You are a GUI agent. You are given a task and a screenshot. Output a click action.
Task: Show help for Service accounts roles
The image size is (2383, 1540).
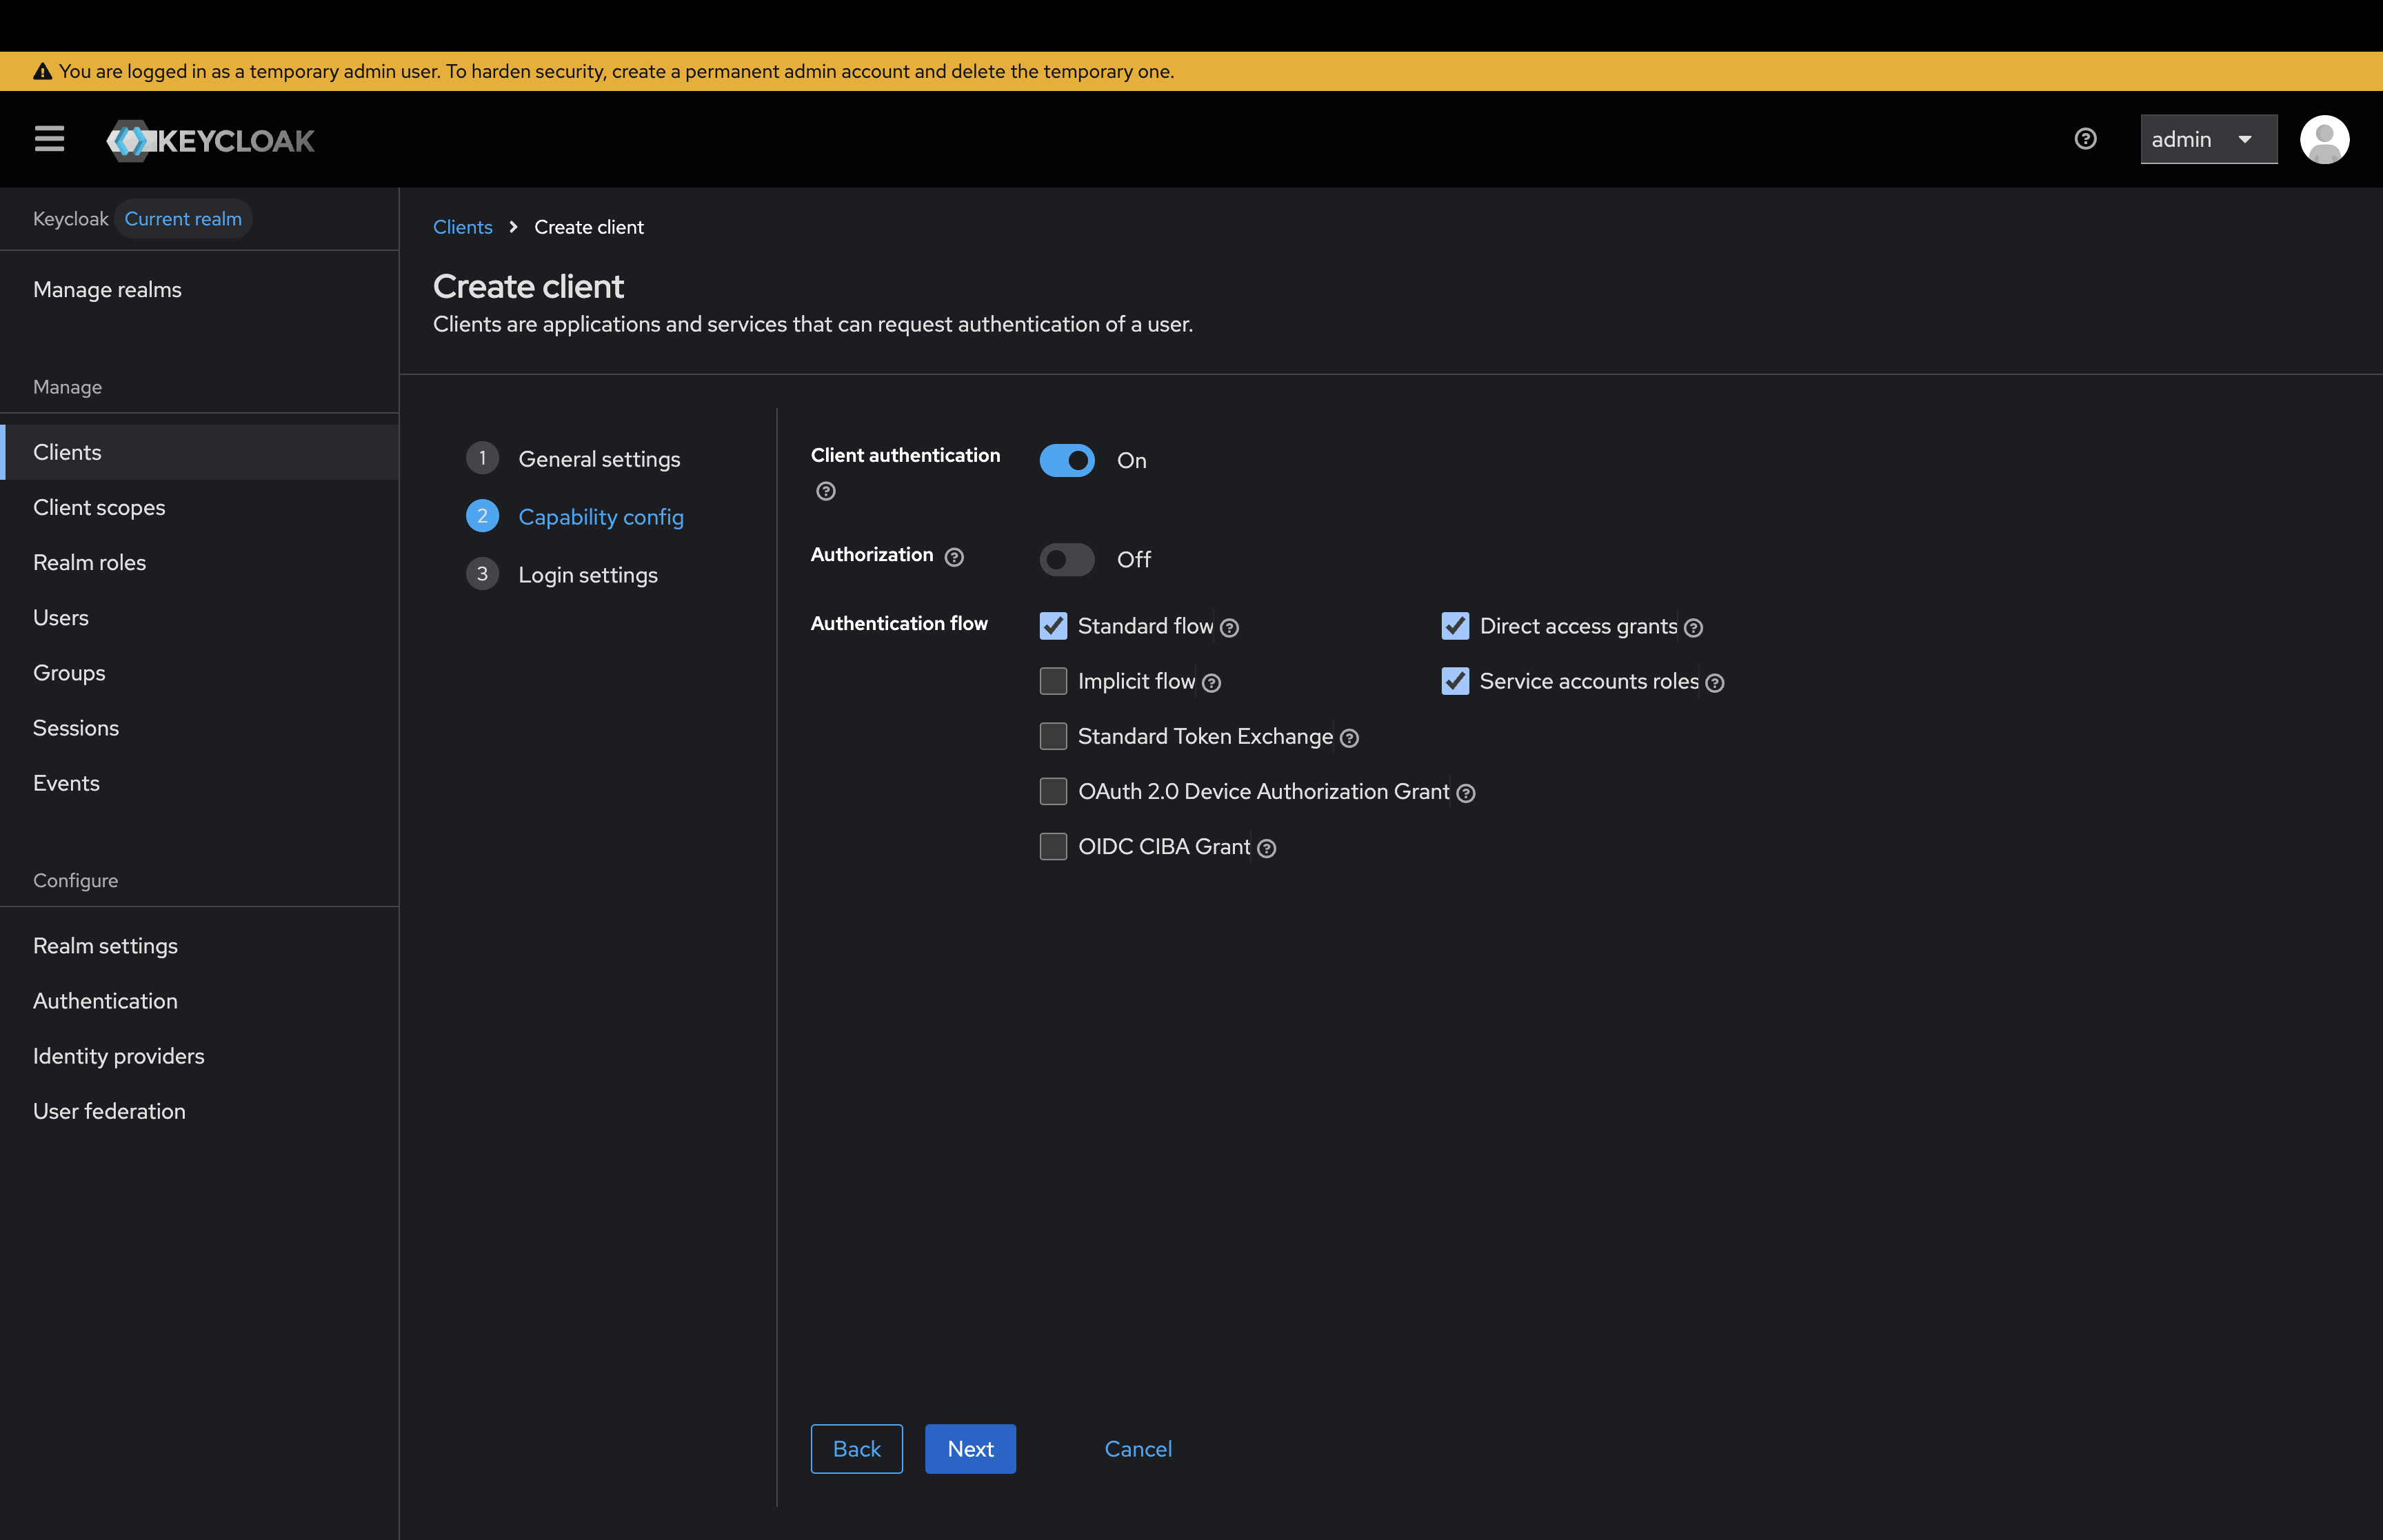pos(1715,683)
